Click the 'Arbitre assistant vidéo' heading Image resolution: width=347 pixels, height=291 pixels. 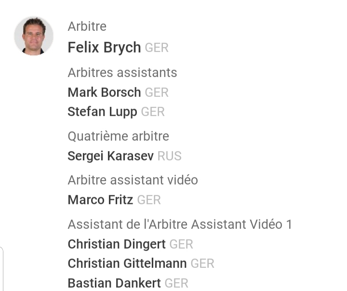point(133,180)
